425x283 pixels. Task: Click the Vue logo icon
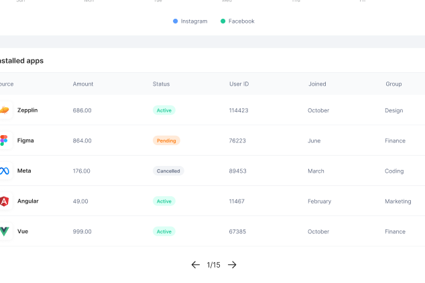pos(4,231)
